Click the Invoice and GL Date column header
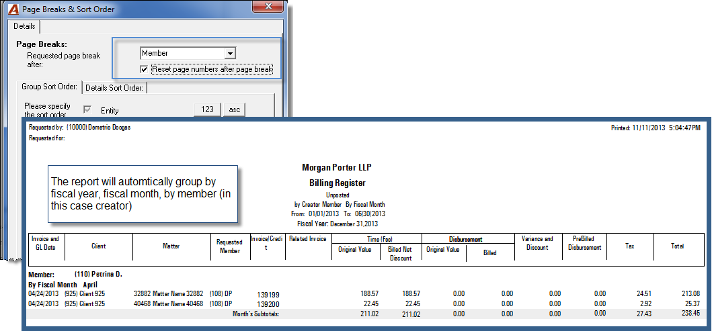The height and width of the screenshot is (331, 712). coord(47,242)
